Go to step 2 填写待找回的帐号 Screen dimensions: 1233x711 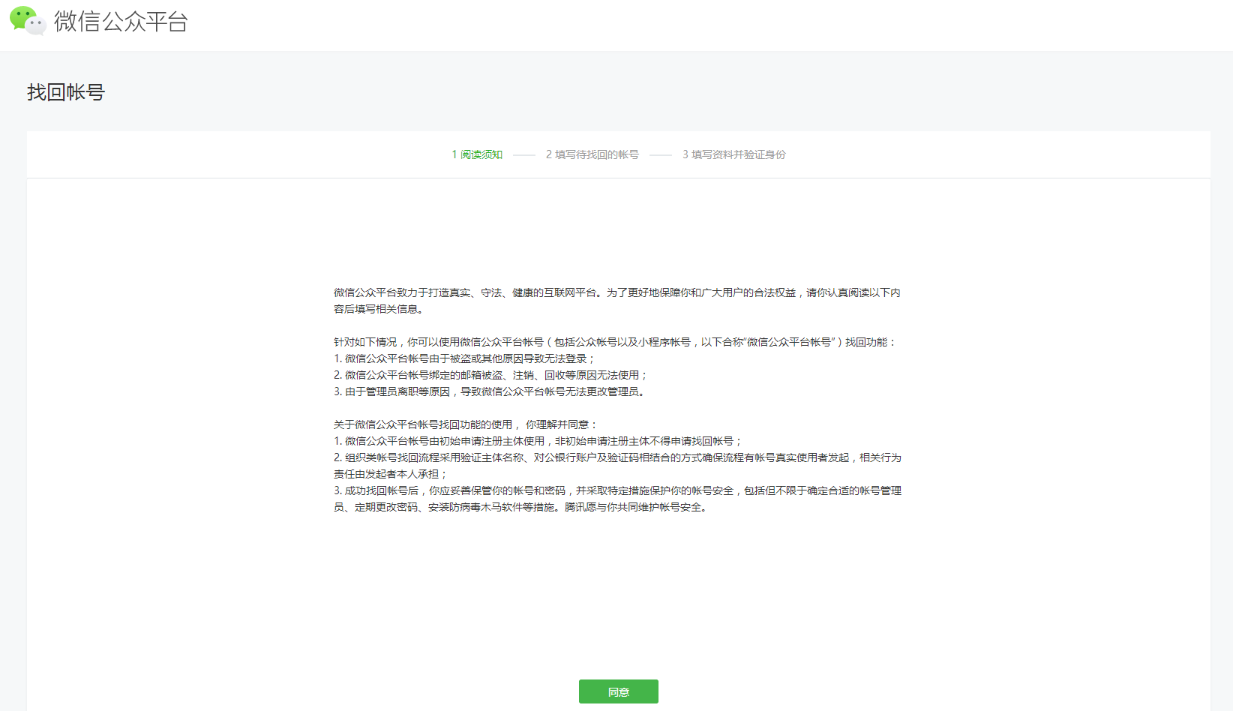click(592, 154)
